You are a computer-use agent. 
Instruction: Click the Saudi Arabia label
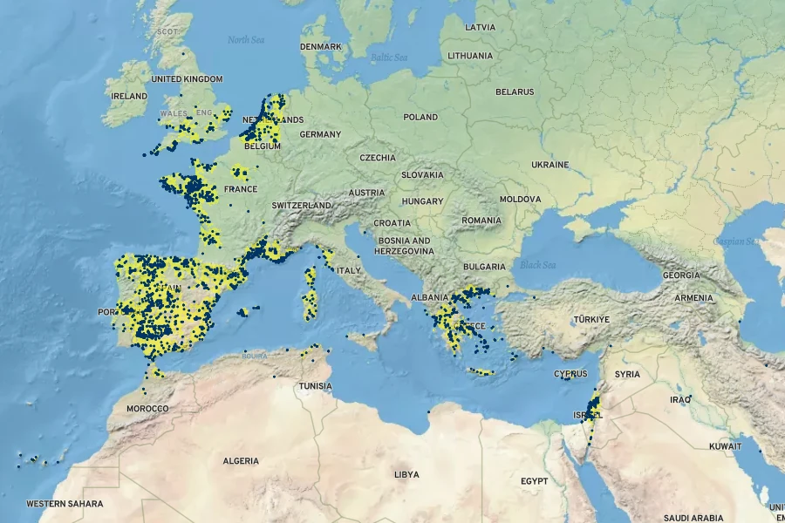[x=693, y=518]
